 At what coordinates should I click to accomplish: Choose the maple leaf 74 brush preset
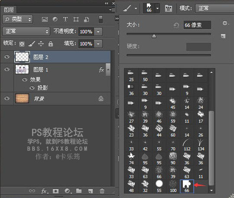131,159
